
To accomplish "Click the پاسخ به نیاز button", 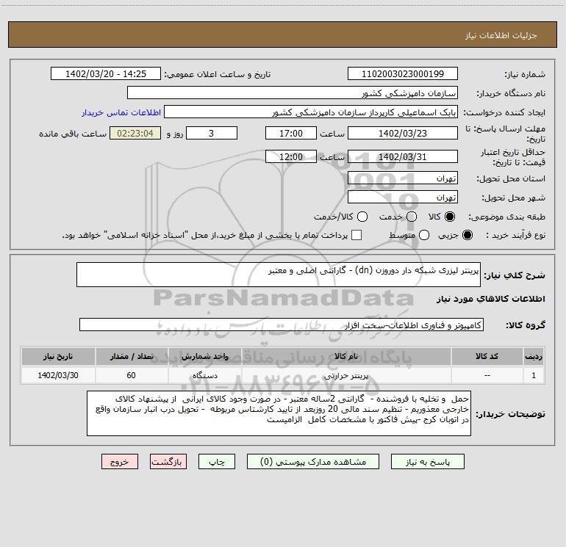I will click(x=427, y=462).
